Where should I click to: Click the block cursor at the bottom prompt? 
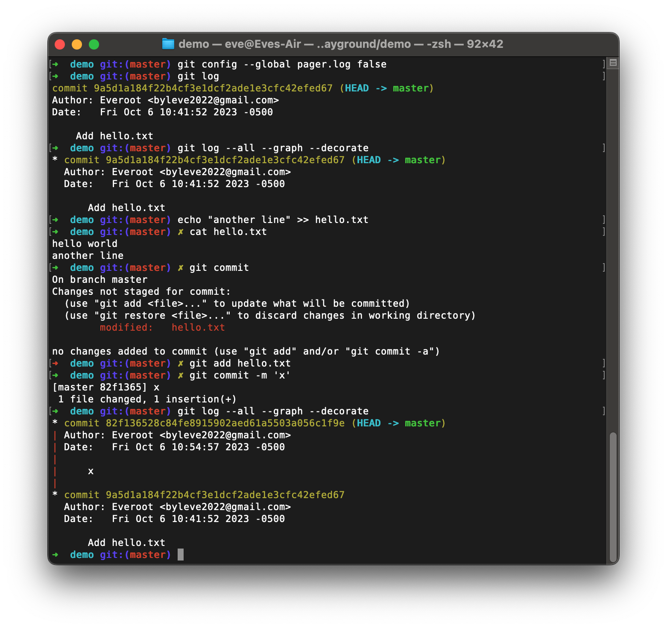click(x=179, y=555)
